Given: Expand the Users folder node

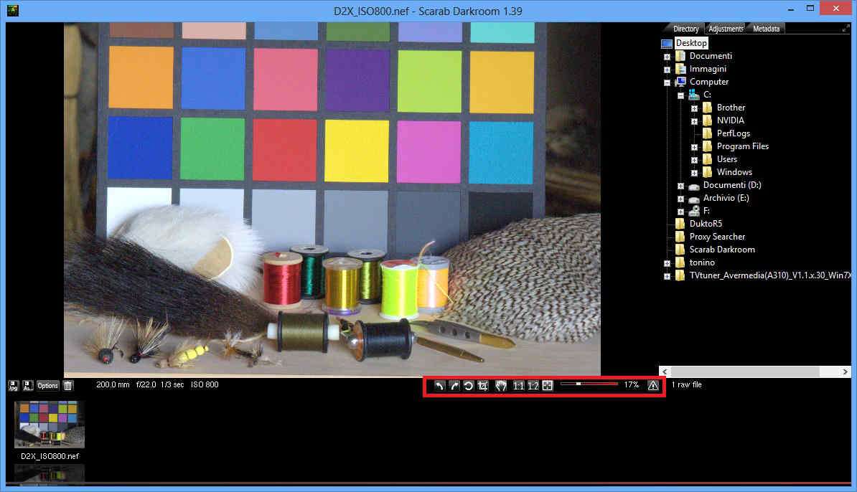Looking at the screenshot, I should coord(694,161).
